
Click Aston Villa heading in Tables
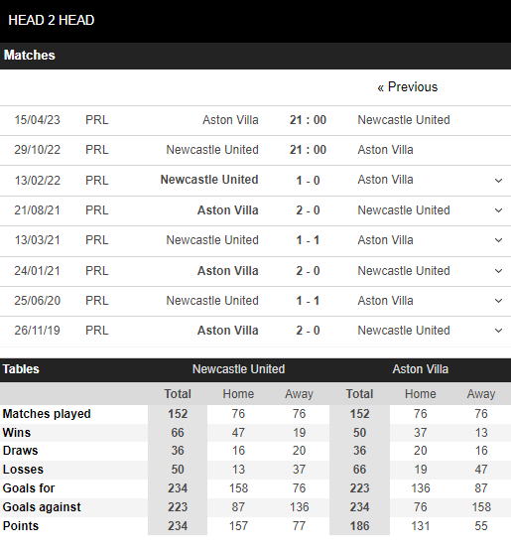(x=420, y=369)
